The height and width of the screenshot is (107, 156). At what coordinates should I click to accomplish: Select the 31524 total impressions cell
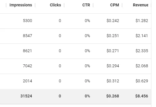tap(26, 96)
